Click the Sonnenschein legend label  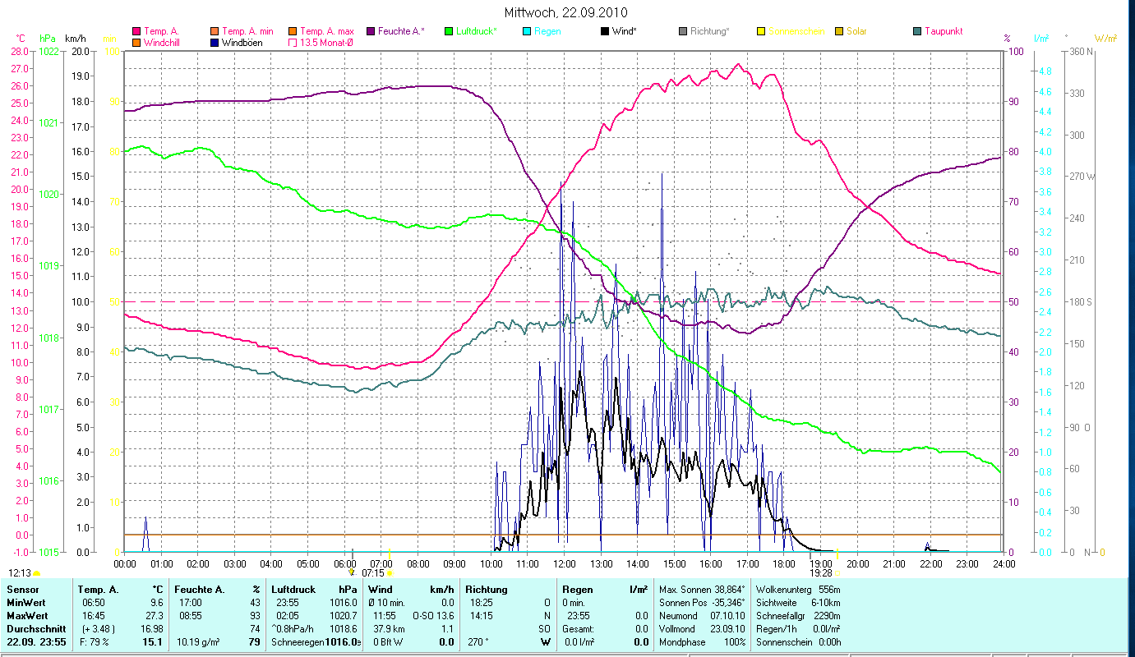[x=795, y=32]
